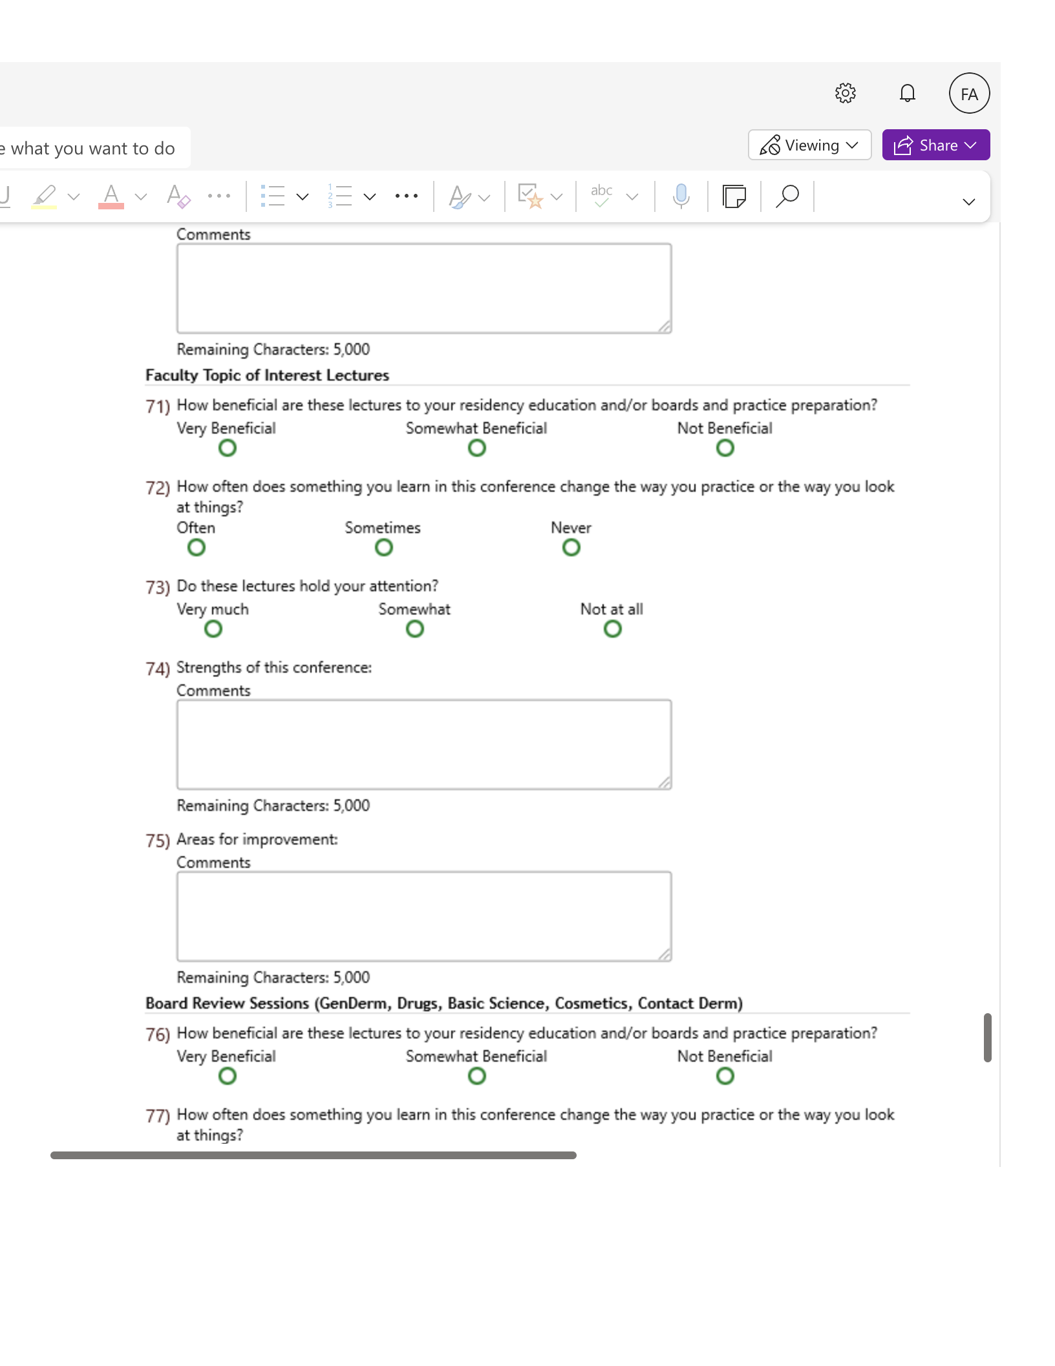This screenshot has height=1366, width=1055.
Task: Open more font options ellipsis
Action: click(219, 196)
